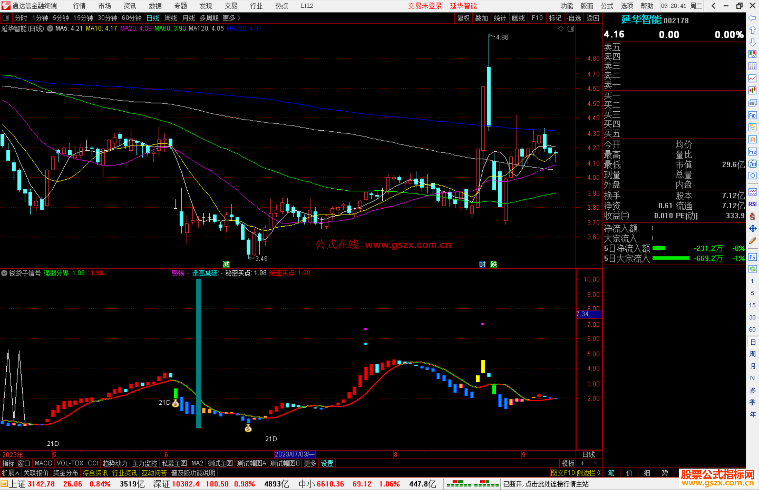Open the 行情 menu

[x=79, y=6]
